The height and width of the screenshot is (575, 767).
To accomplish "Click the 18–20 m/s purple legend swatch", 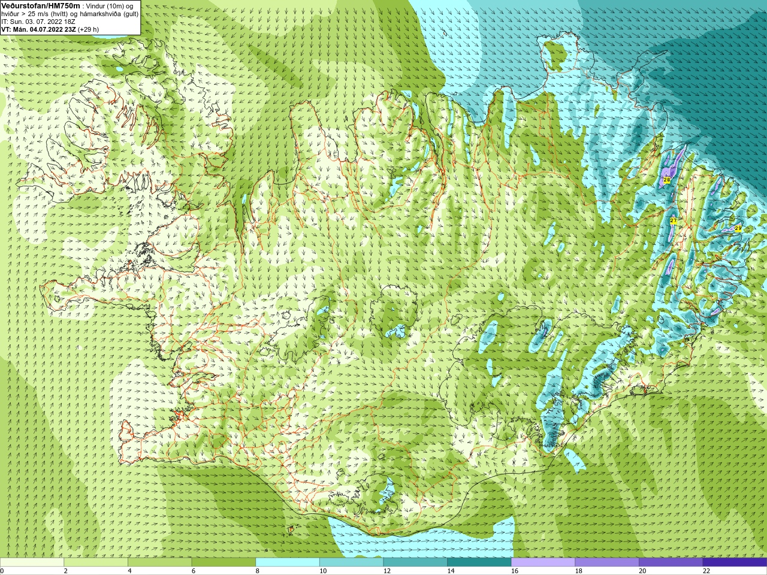I will [x=607, y=562].
